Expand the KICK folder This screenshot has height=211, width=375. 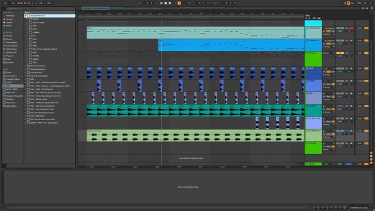(28, 39)
